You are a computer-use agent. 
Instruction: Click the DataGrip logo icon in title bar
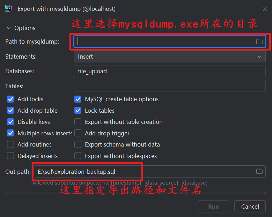(8, 9)
